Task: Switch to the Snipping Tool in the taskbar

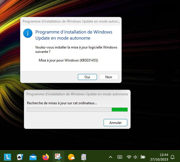Action: click(x=58, y=157)
